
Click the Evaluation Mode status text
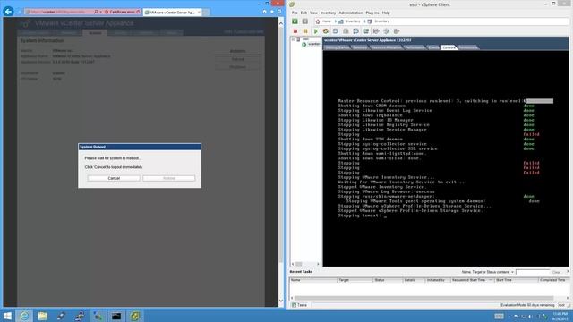coord(527,305)
